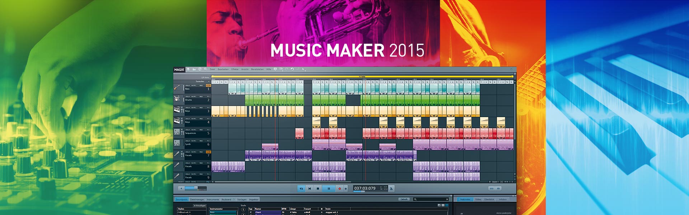The image size is (689, 215).
Task: Click the stop playback button
Action: coord(318,188)
